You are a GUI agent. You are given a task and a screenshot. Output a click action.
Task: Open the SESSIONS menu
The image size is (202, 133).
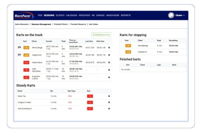(49, 15)
